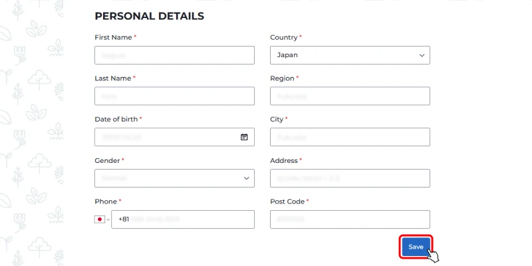
Task: Select the City text field
Action: pyautogui.click(x=350, y=137)
